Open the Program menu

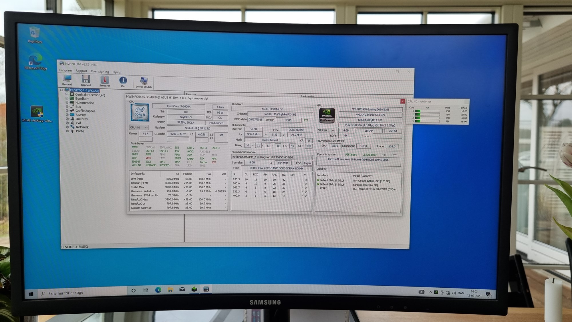65,70
